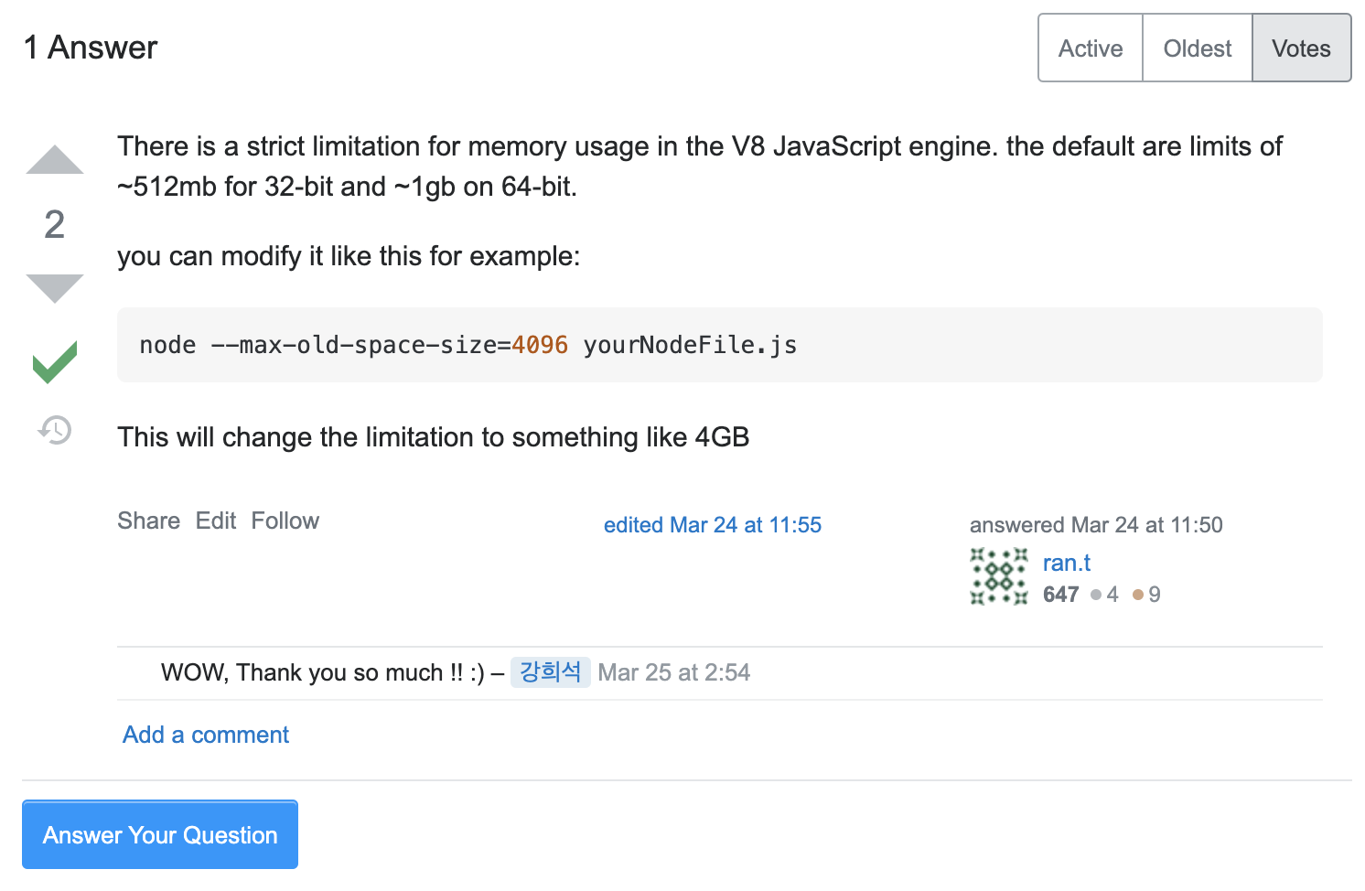The image size is (1365, 891).
Task: Click the Share link
Action: coord(148,521)
